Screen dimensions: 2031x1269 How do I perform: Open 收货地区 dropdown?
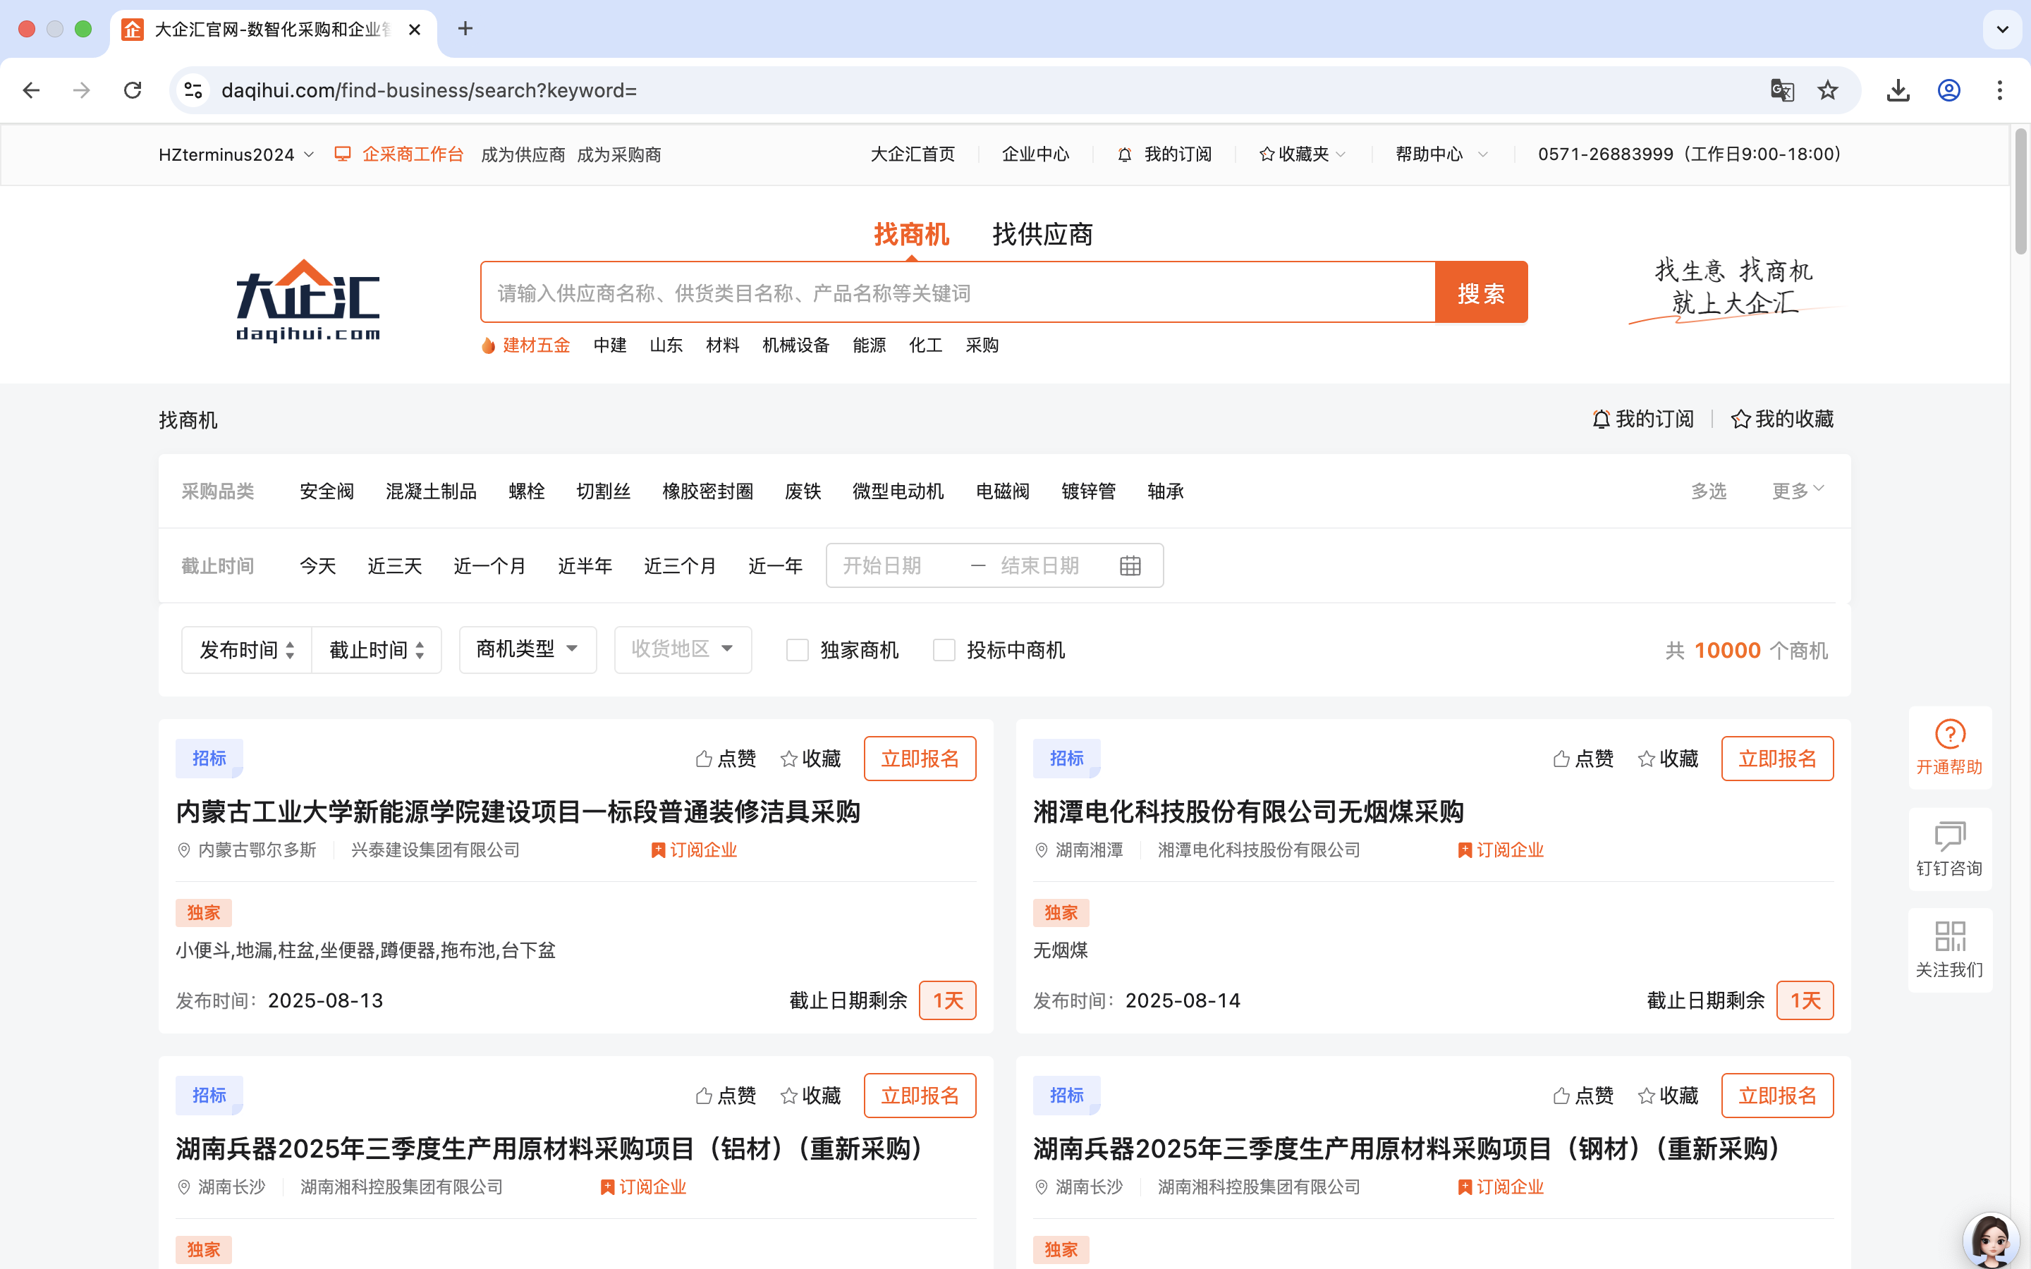[683, 649]
